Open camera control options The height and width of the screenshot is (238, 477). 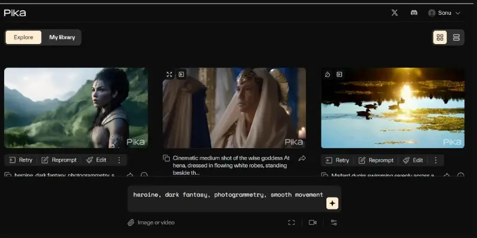312,223
